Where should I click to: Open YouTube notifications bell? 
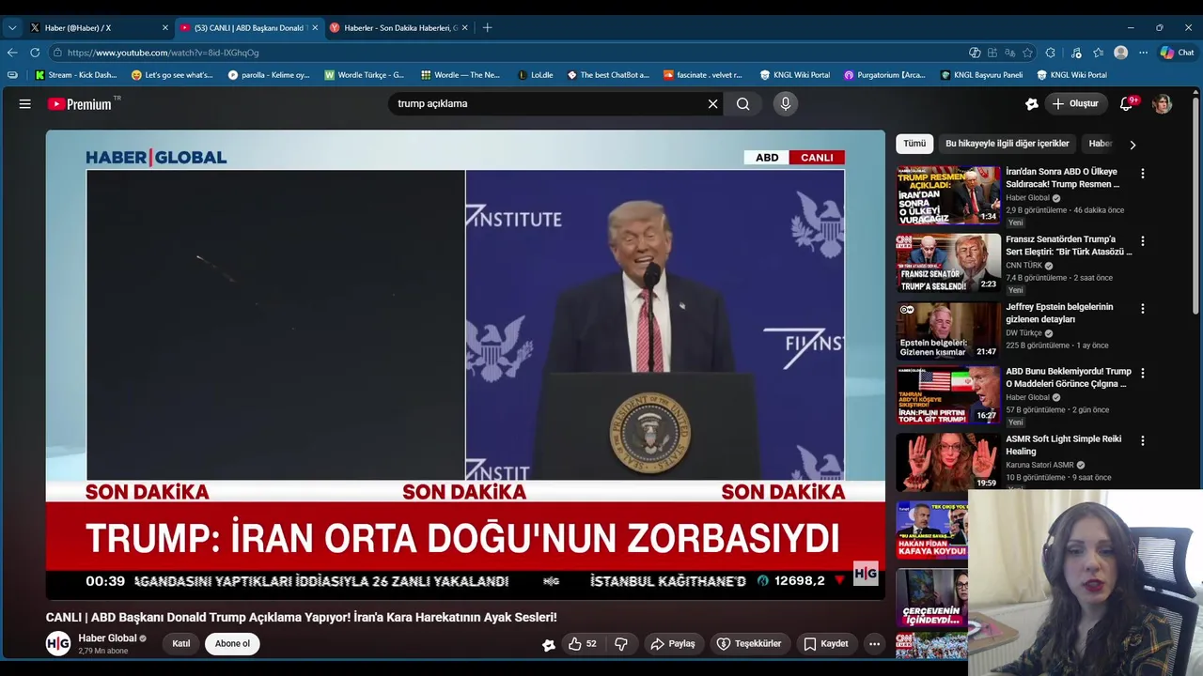coord(1126,104)
